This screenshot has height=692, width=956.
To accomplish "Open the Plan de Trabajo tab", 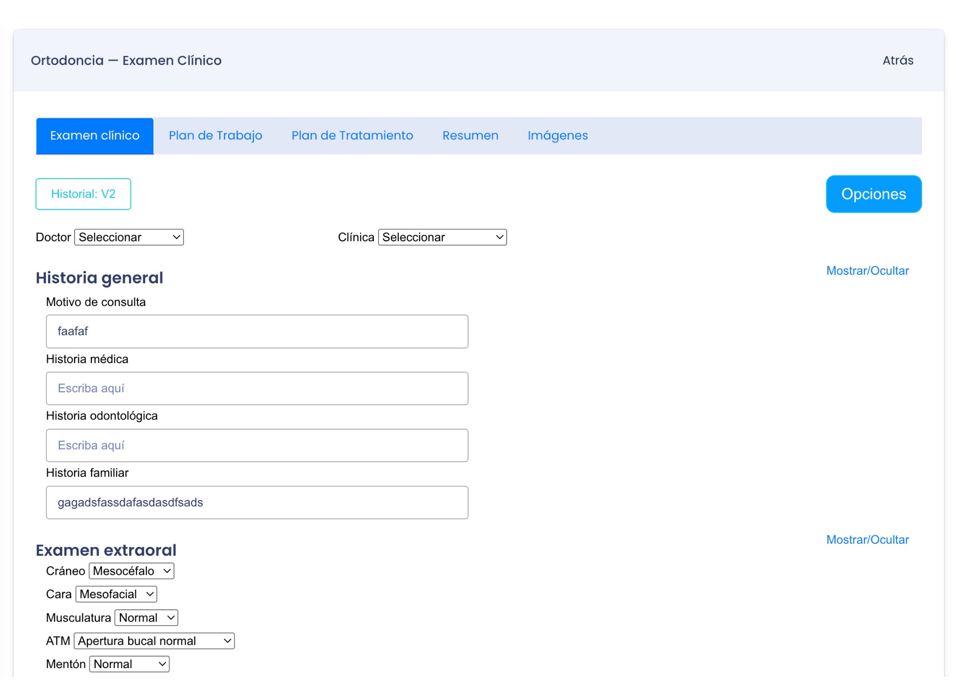I will pos(215,136).
